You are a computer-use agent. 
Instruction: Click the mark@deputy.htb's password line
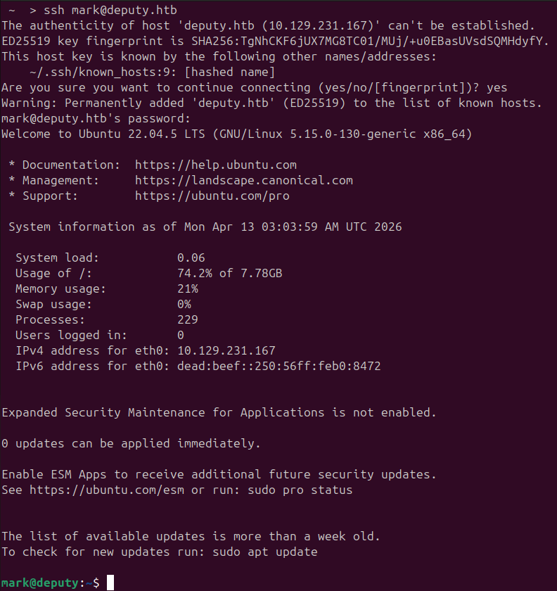pos(96,119)
